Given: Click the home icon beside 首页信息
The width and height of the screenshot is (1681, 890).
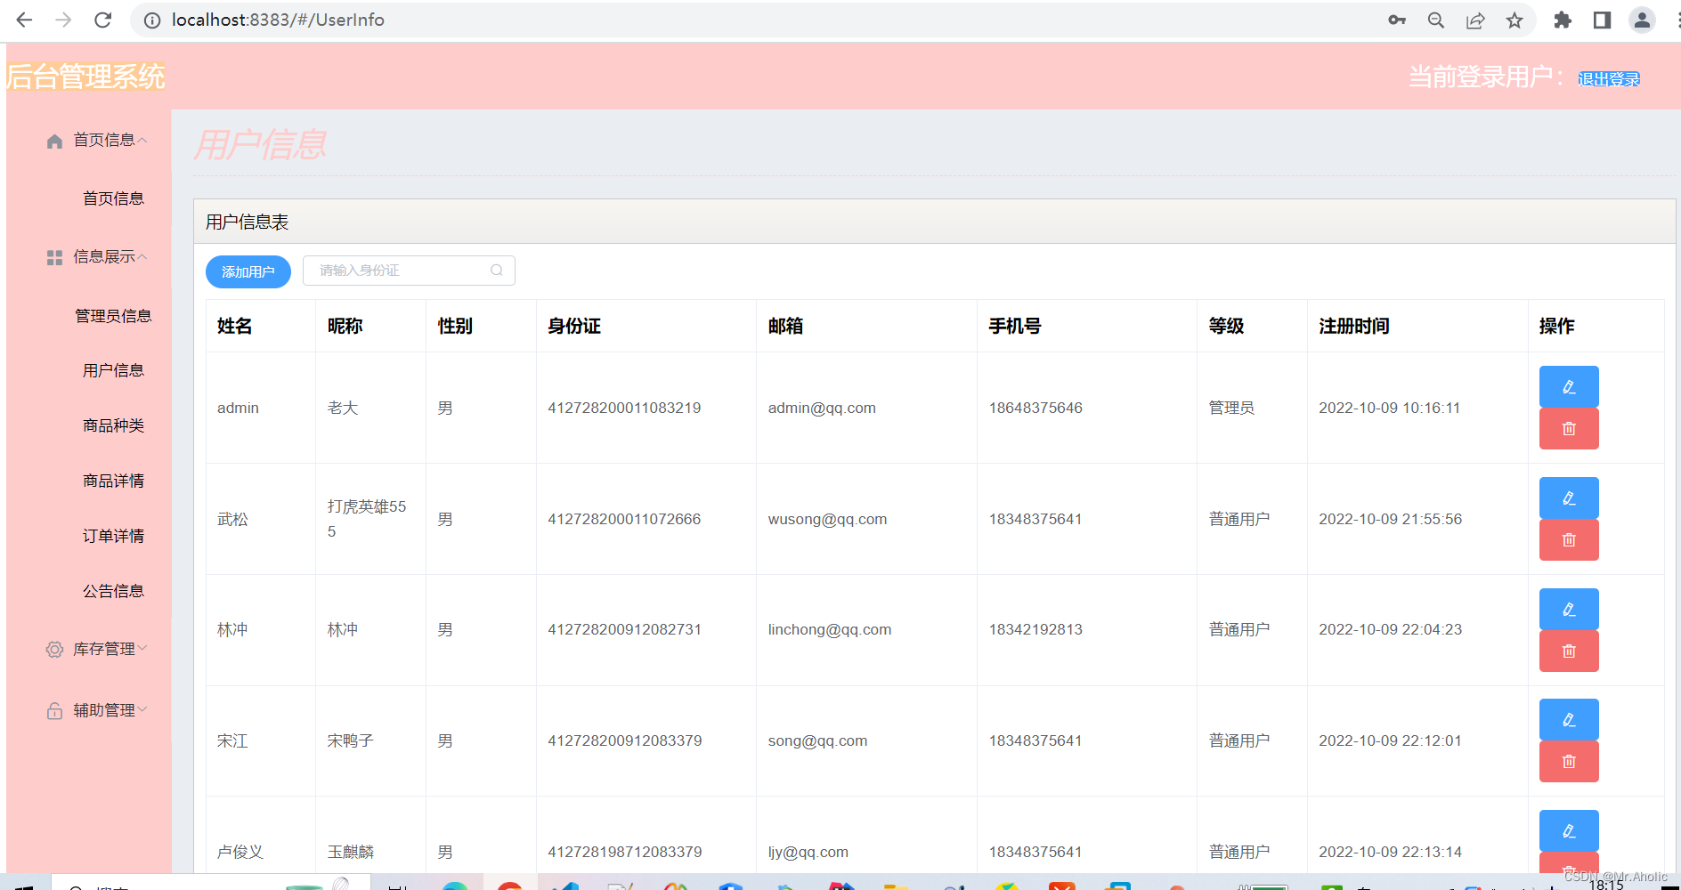Looking at the screenshot, I should pyautogui.click(x=53, y=140).
